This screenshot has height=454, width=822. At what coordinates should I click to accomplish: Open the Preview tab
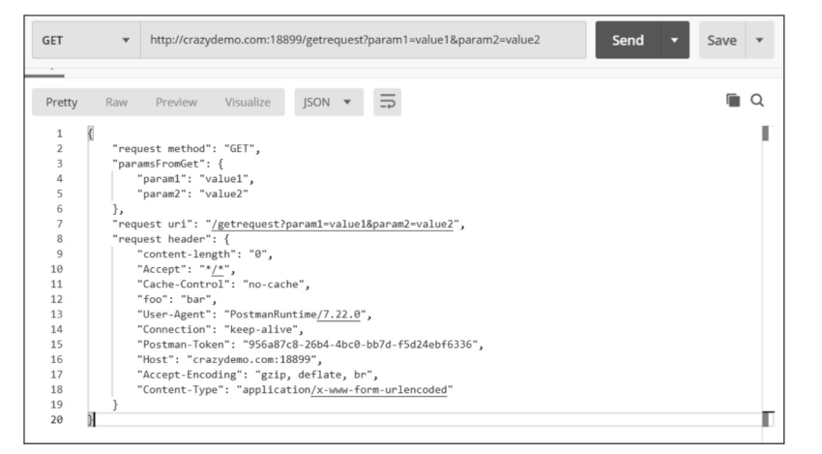click(x=176, y=103)
